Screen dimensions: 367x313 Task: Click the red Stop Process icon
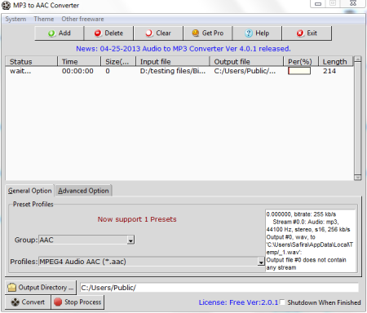[58, 302]
